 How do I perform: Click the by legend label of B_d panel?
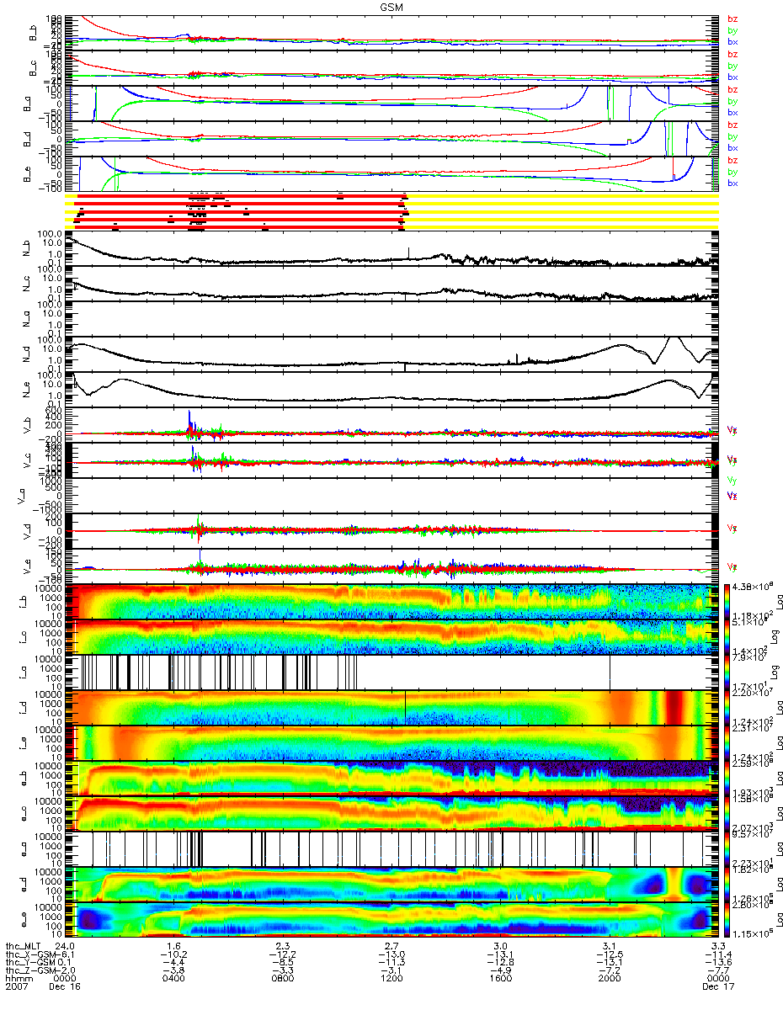tap(732, 136)
